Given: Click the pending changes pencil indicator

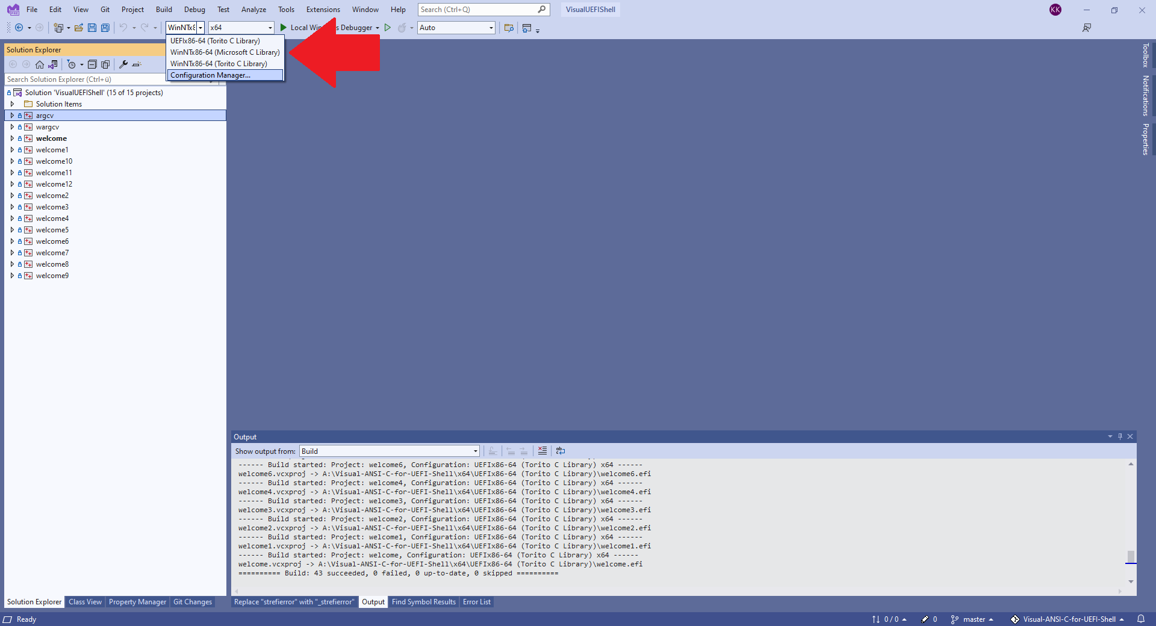Looking at the screenshot, I should coord(929,619).
